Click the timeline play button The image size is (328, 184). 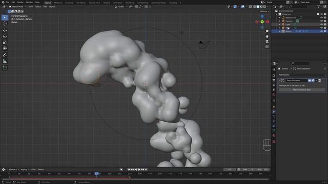tap(139, 170)
